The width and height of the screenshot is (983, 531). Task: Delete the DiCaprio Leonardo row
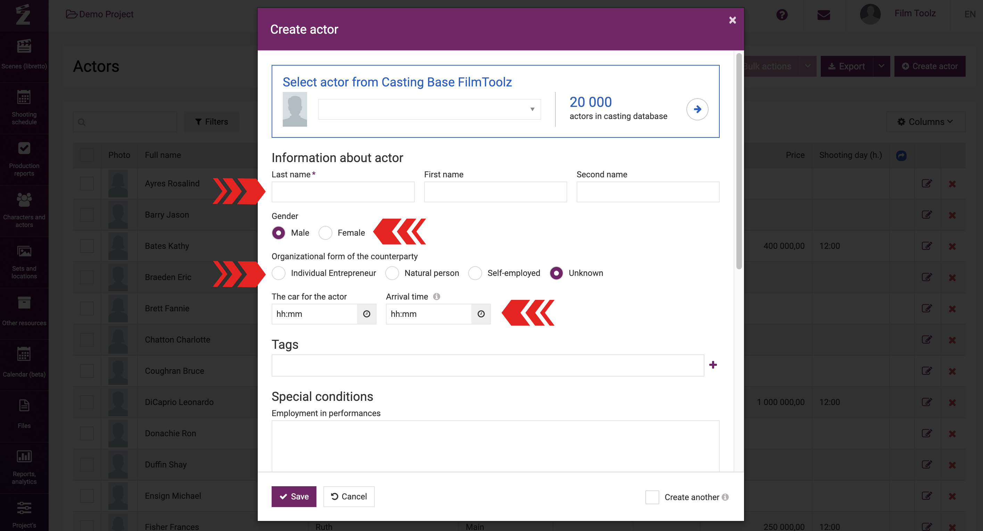pyautogui.click(x=952, y=403)
